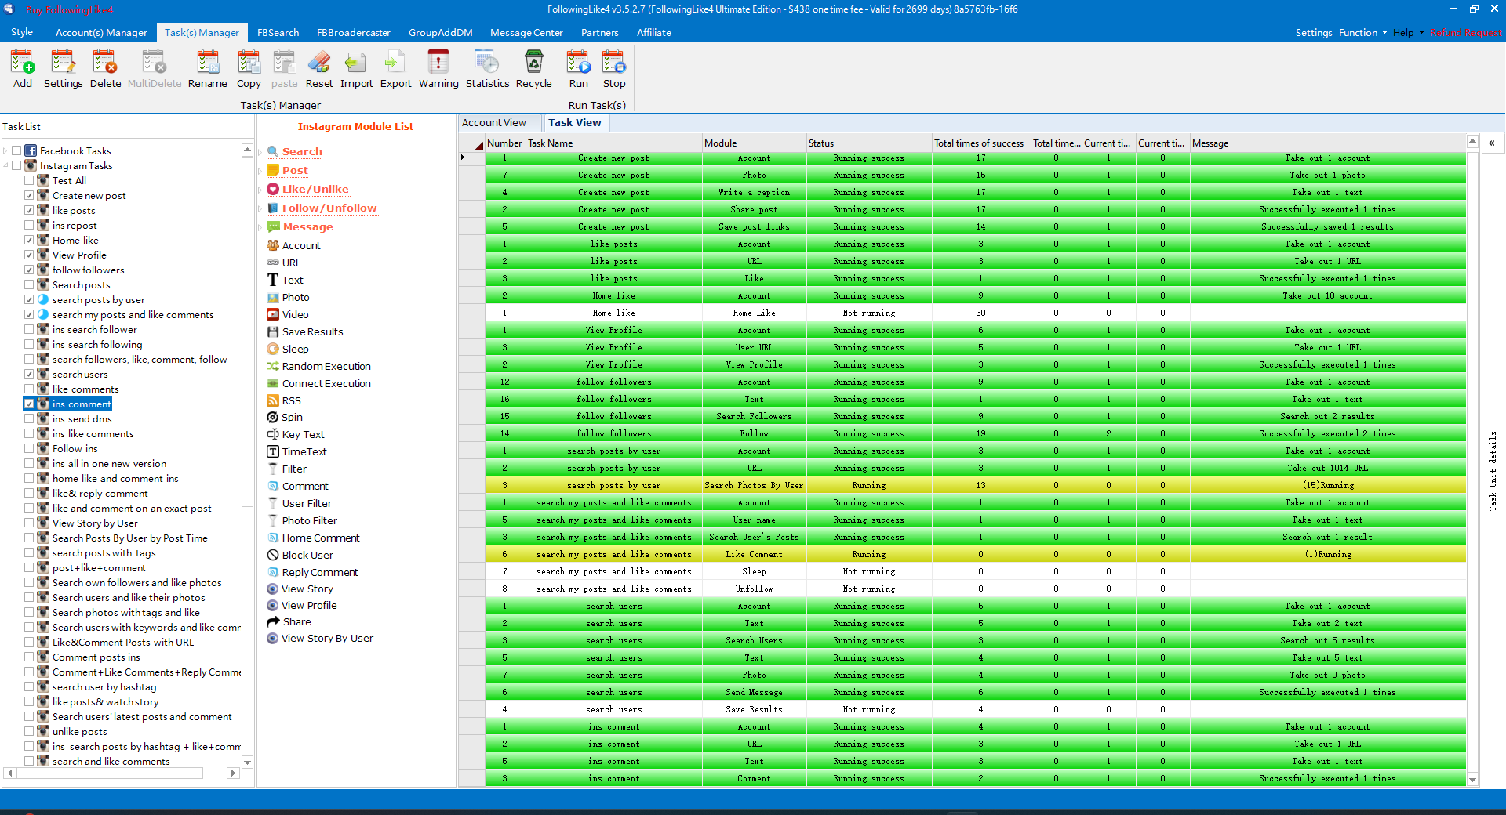Screen dimensions: 1506x815
Task: Expand the Message module group
Action: tap(260, 226)
